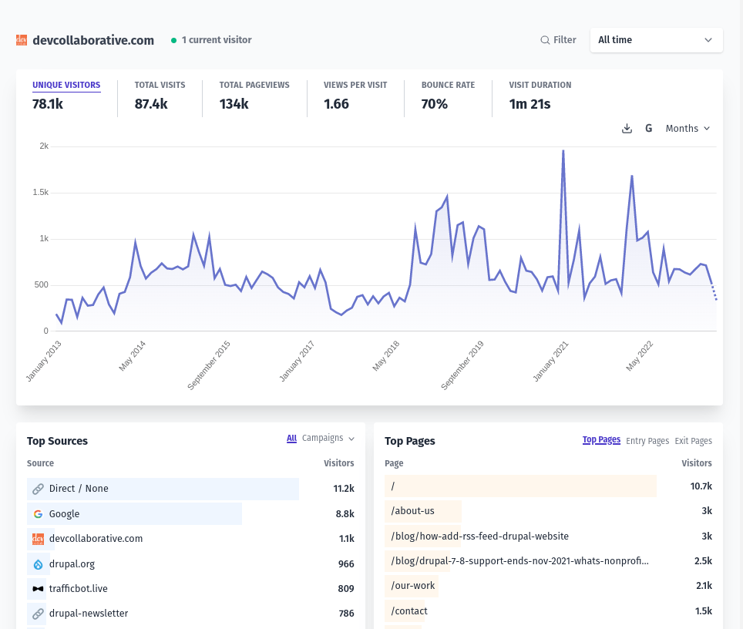This screenshot has height=629, width=743.
Task: Click the Google logo in Top Sources
Action: (38, 514)
